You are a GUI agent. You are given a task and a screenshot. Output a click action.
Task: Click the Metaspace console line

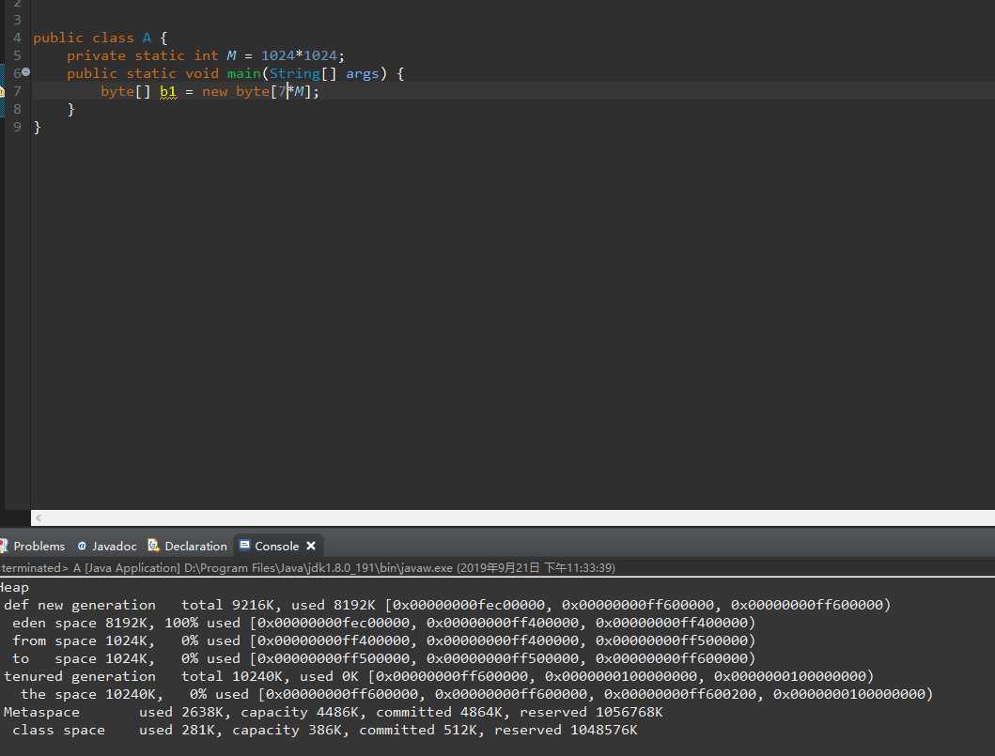333,712
